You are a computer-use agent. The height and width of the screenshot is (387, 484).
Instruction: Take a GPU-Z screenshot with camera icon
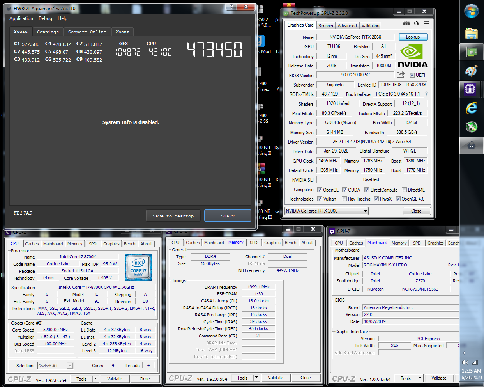tap(406, 23)
